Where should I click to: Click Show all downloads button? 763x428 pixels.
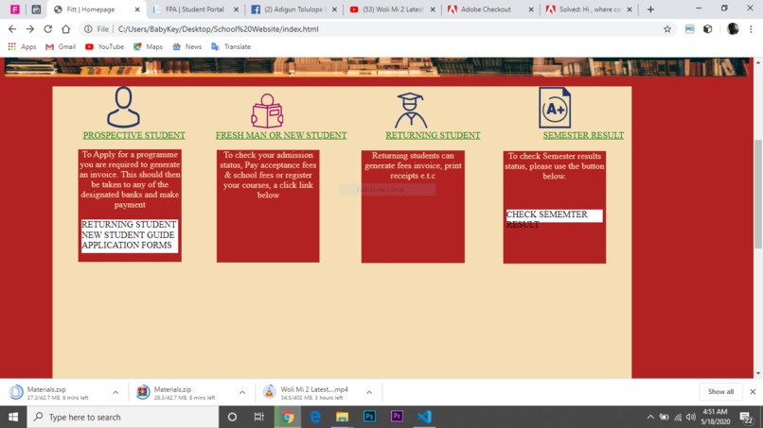click(x=720, y=391)
